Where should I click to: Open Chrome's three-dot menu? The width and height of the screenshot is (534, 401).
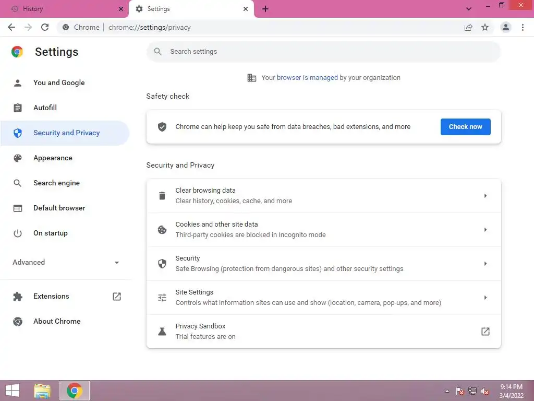pos(523,27)
